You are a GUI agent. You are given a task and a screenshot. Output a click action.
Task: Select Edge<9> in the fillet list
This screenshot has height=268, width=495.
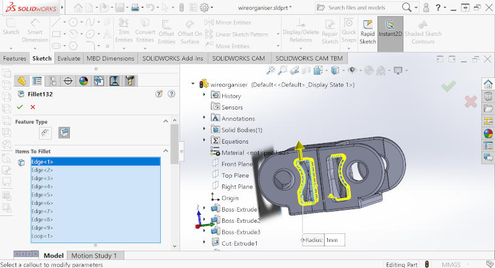click(x=95, y=228)
